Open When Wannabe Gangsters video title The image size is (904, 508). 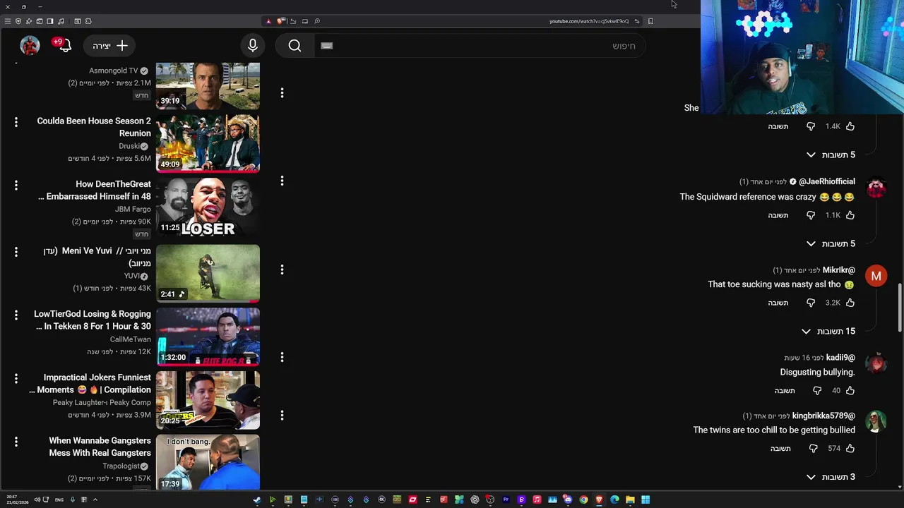[x=100, y=447]
